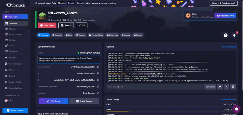Select the Overview tab pill
This screenshot has height=115, width=243.
[x=43, y=35]
